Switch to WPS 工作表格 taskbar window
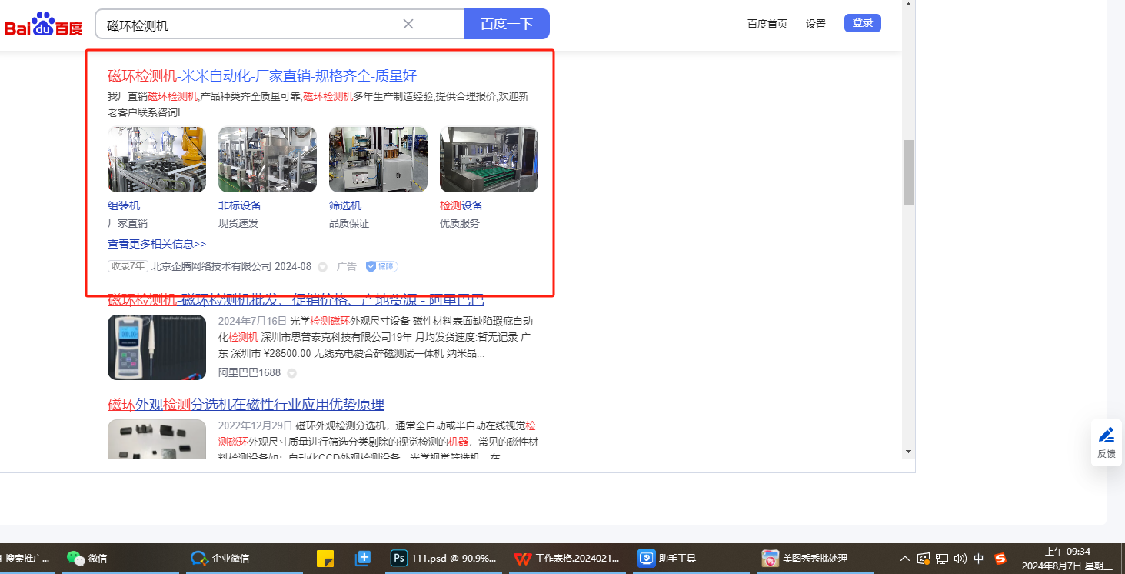This screenshot has width=1125, height=574. (567, 559)
